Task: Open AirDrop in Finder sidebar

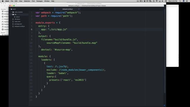Action: click(x=5, y=14)
